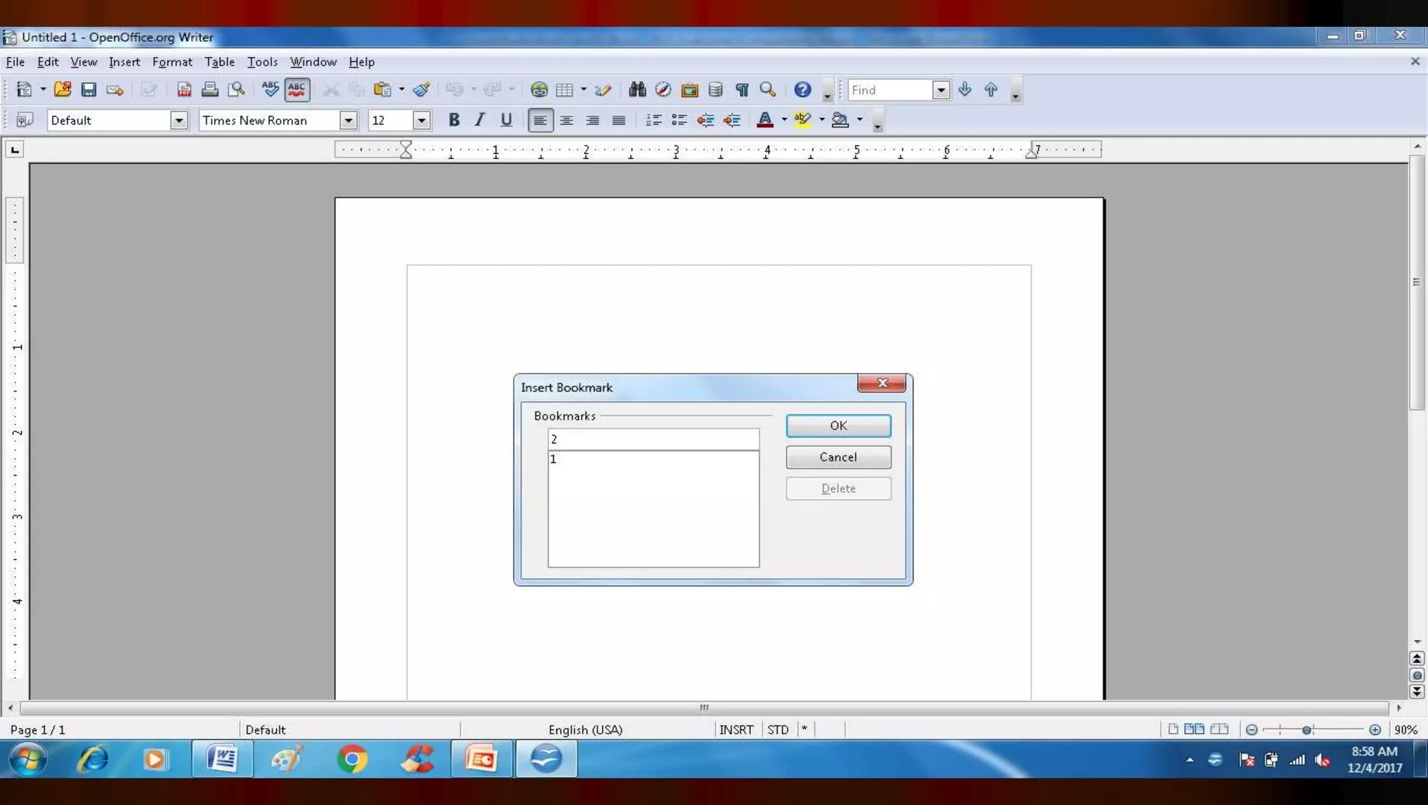Toggle AutoSpellcheck button

(x=297, y=90)
